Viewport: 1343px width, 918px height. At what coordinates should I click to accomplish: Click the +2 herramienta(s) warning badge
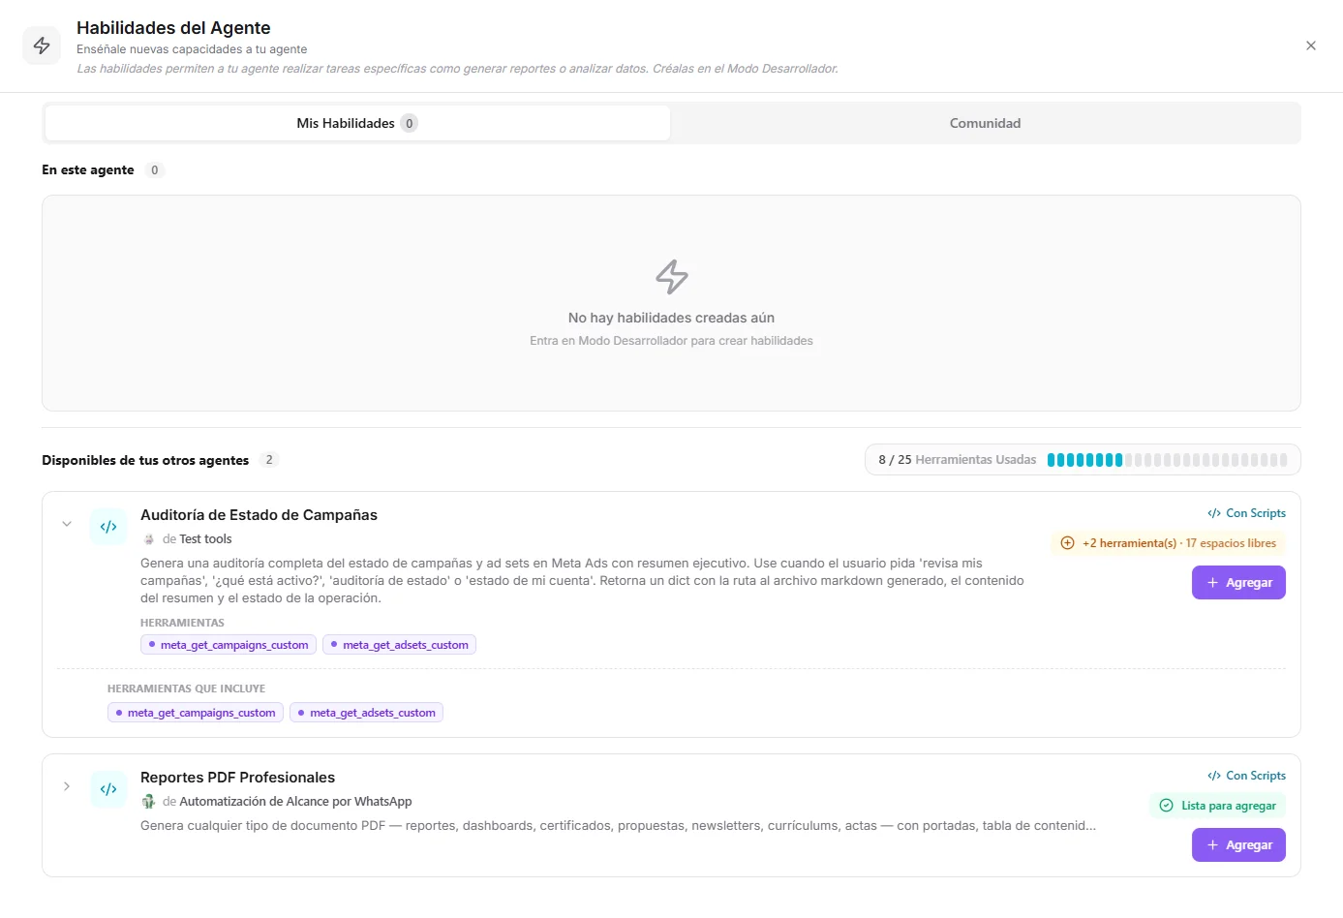click(x=1169, y=543)
